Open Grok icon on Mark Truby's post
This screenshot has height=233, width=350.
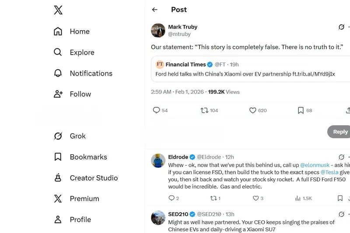pos(341,27)
